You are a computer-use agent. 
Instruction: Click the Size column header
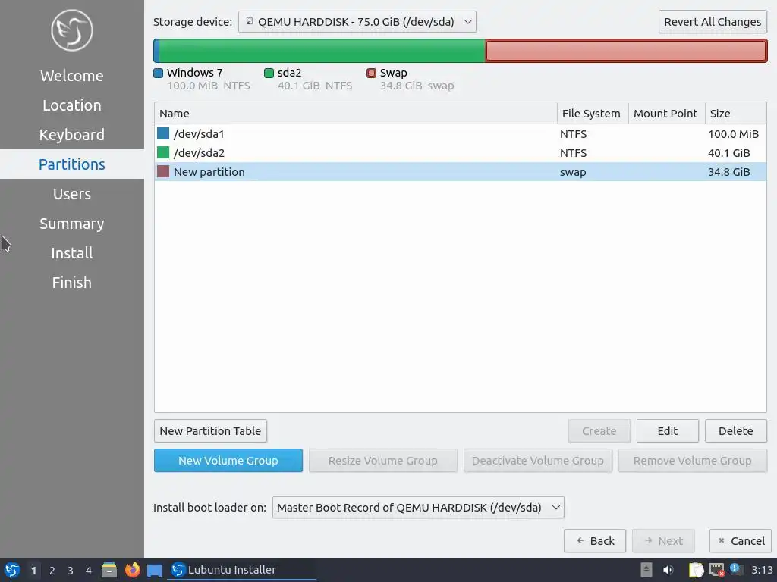coord(735,114)
